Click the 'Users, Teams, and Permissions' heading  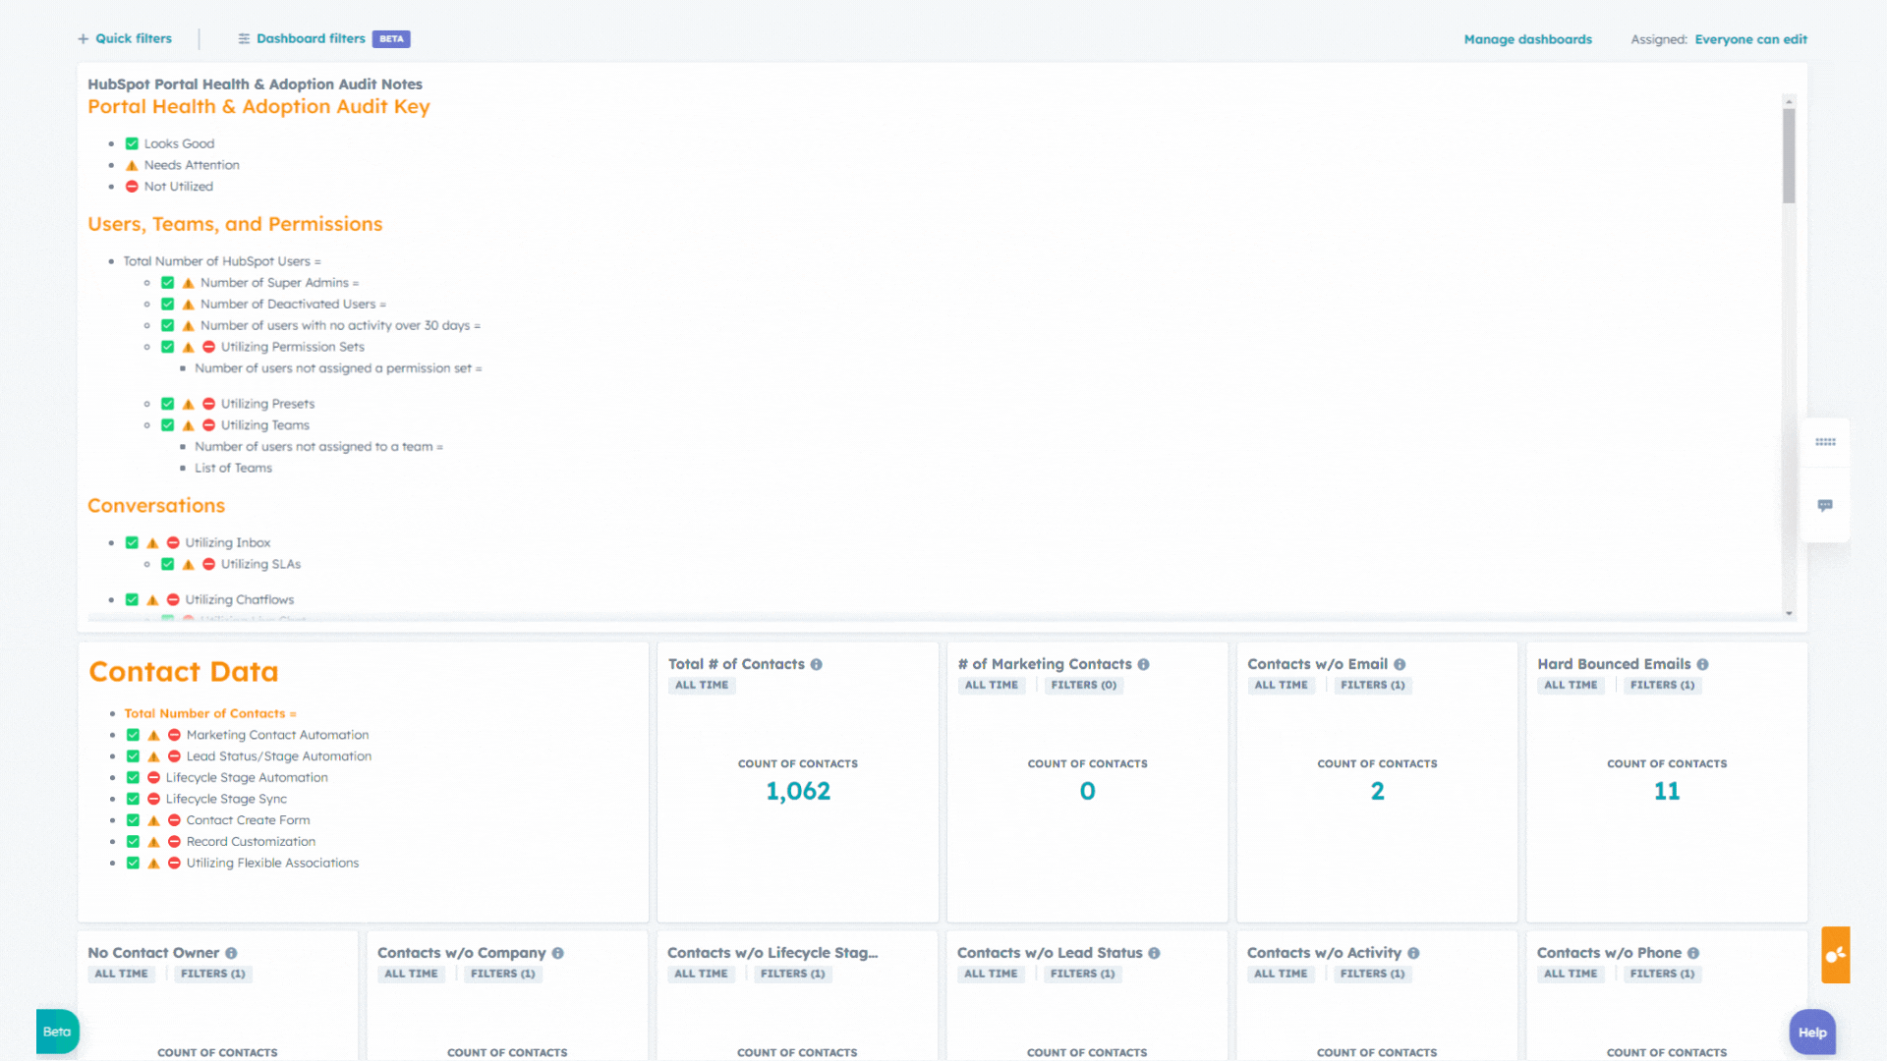click(235, 225)
